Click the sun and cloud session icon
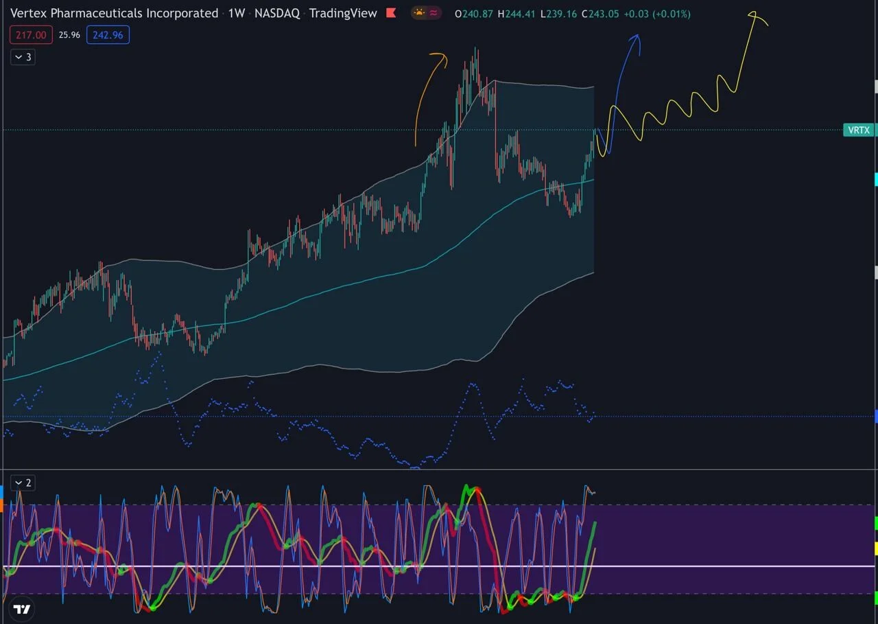 419,12
